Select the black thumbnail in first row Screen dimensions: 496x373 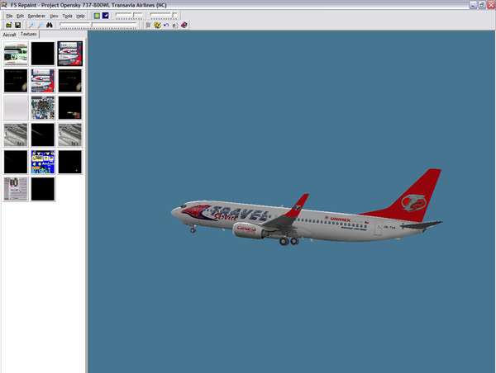[43, 54]
